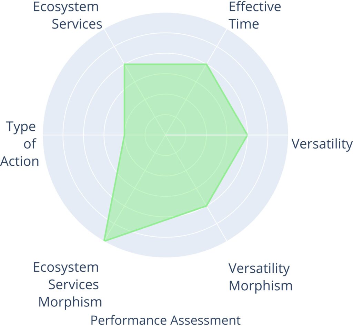Select the Ecosystem Services Morphism data vertex
Screen dimensions: 353x326
[104, 241]
